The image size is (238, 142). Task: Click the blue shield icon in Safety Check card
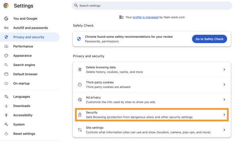[79, 39]
